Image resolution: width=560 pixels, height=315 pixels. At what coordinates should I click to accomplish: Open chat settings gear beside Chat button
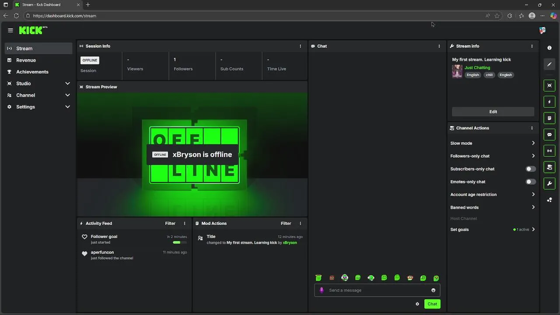tap(417, 304)
